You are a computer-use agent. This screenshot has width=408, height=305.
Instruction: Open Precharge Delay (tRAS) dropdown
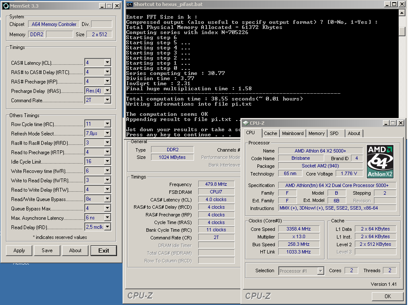[108, 91]
